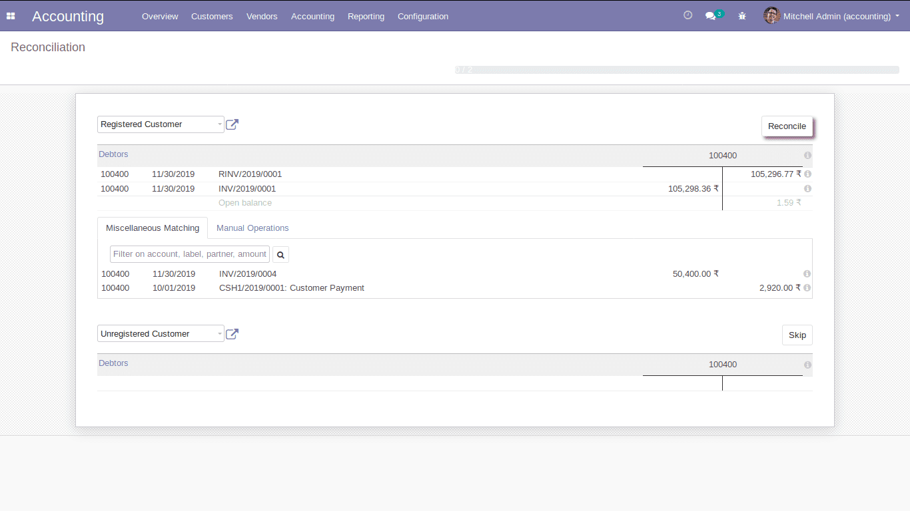Click the 105,296.77 ₹ credit amount
910x511 pixels.
tap(776, 174)
